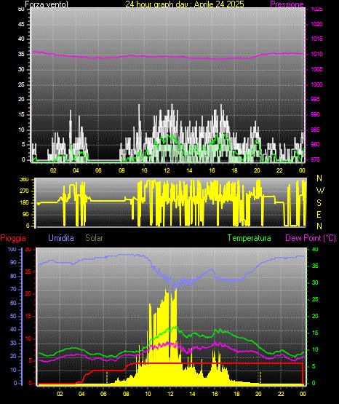Click the Pressione legend label
This screenshot has height=404, width=339.
(x=287, y=4)
